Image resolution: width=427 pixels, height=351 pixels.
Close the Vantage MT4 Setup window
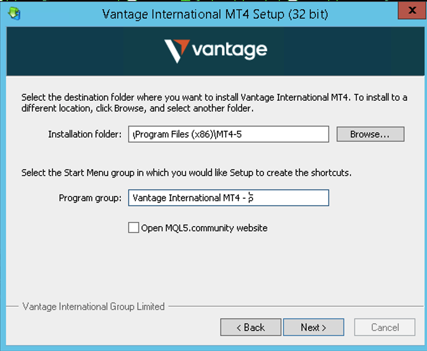click(412, 10)
